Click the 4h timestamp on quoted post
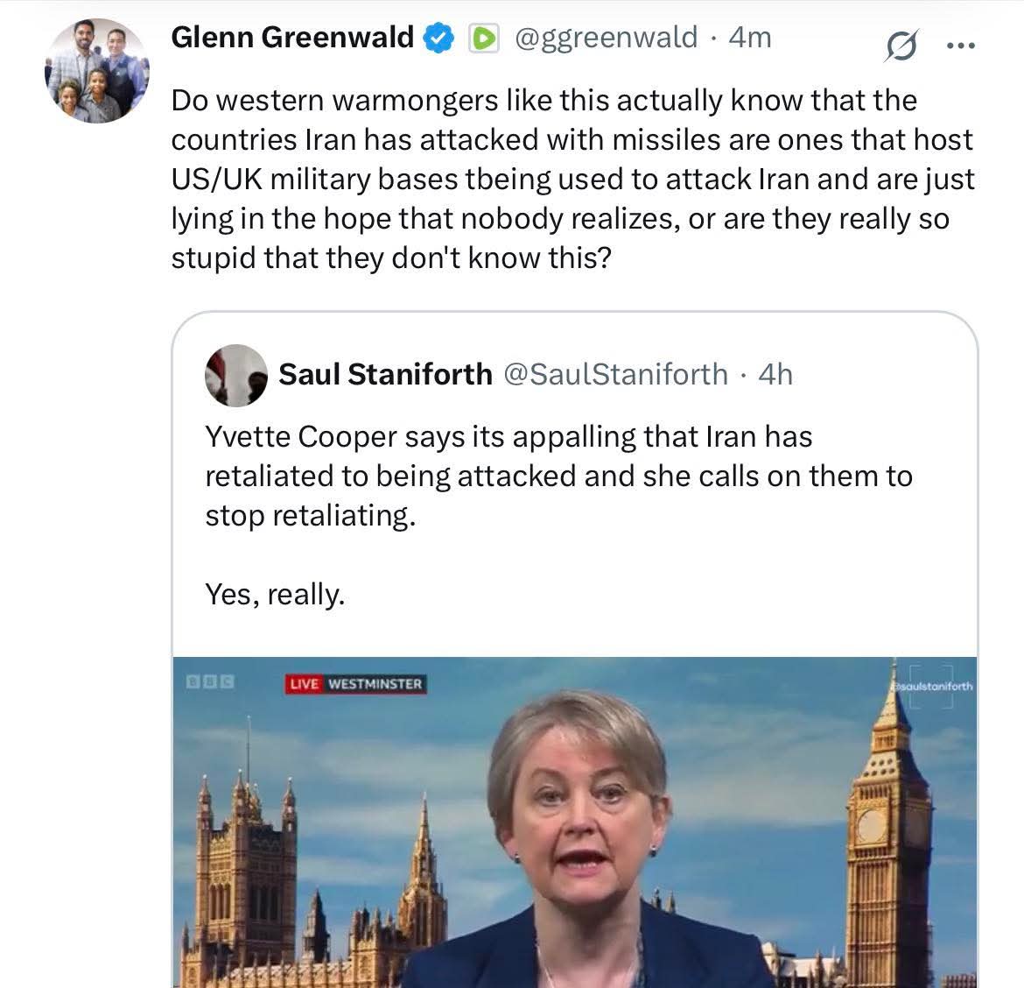 click(775, 374)
